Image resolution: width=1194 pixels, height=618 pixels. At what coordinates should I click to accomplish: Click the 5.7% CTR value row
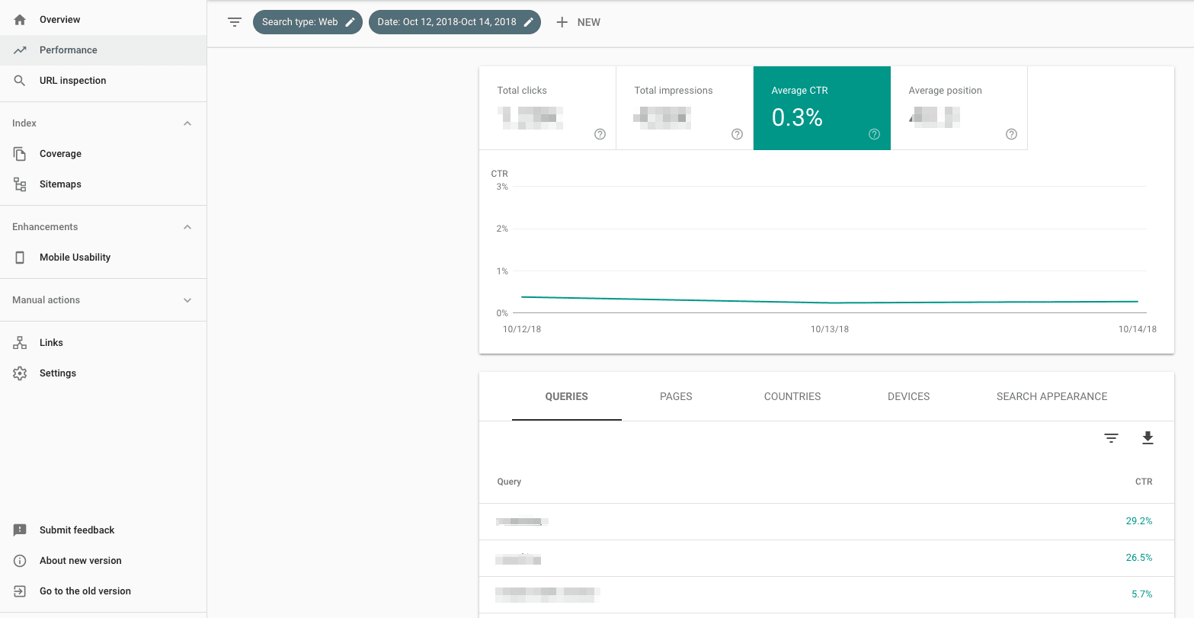coord(827,594)
